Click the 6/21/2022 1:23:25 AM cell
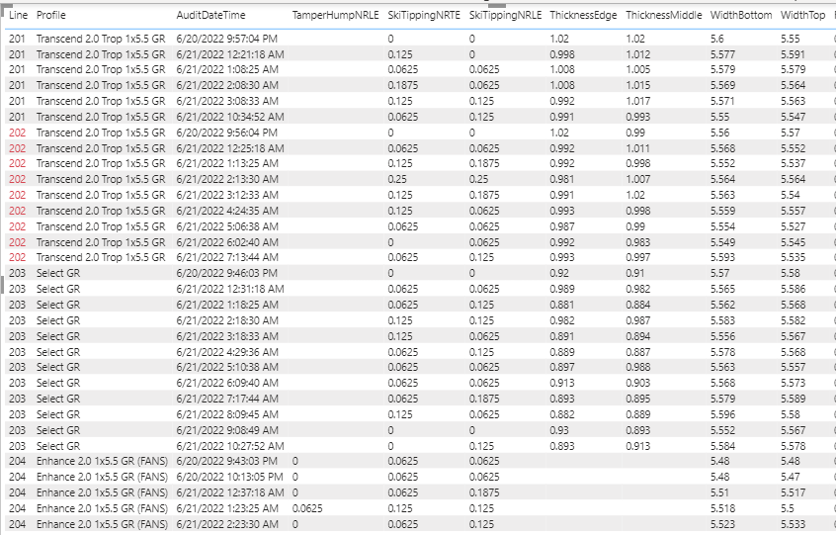Screen dimensions: 836x535 click(227, 508)
